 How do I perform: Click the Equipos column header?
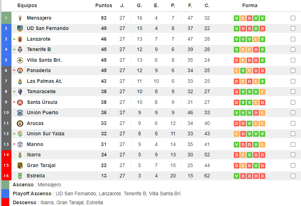(x=27, y=5)
